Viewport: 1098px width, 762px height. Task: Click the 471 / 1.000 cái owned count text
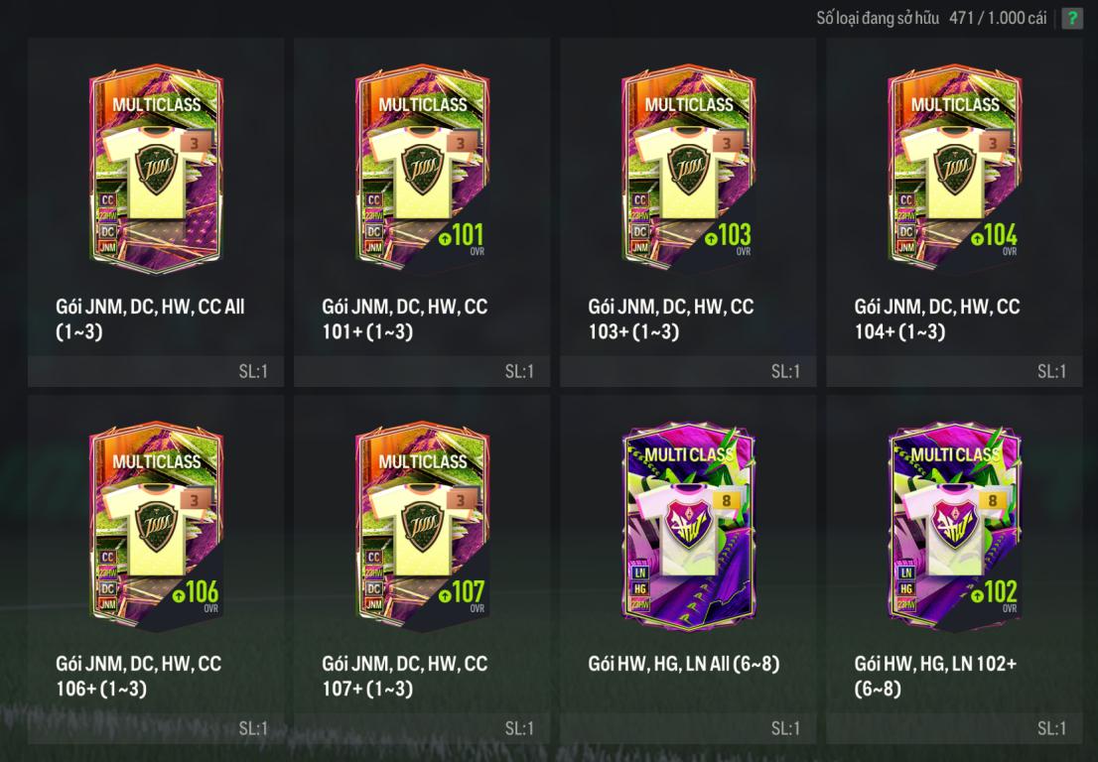998,18
